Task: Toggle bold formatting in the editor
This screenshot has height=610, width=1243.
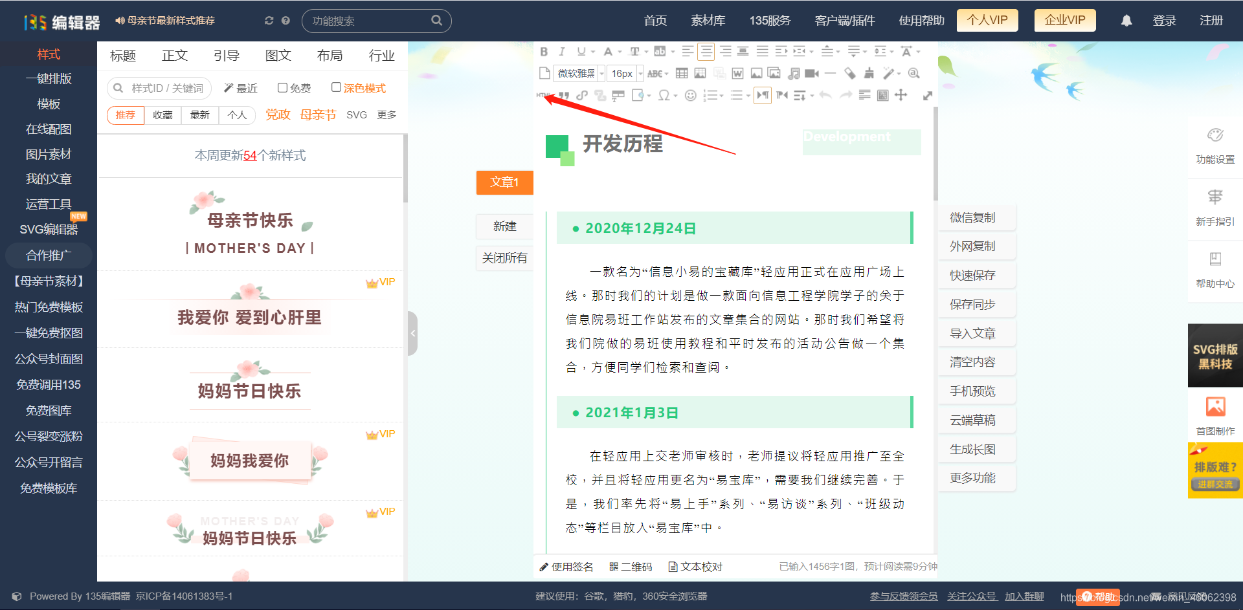Action: [x=544, y=51]
